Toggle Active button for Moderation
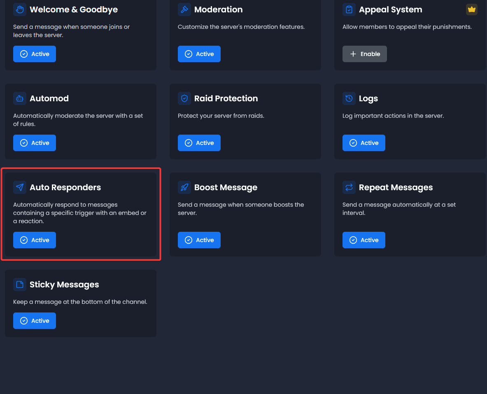 click(x=199, y=54)
